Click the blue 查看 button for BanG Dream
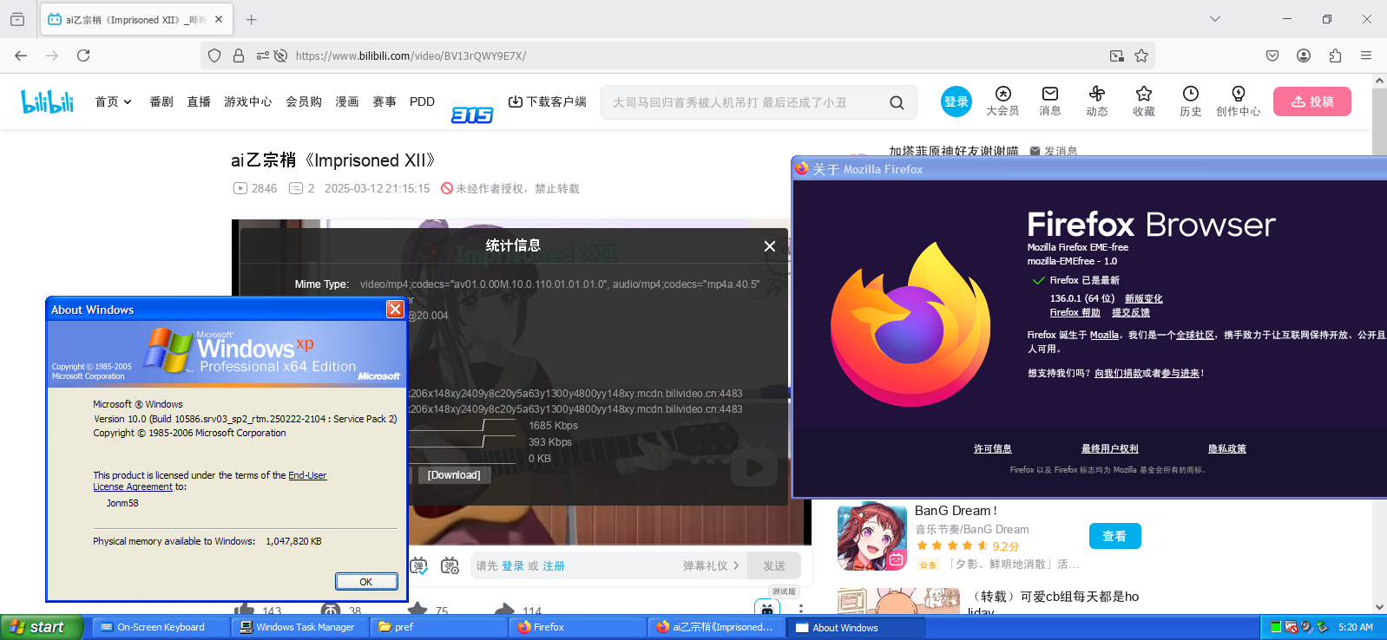1387x640 pixels. 1114,536
